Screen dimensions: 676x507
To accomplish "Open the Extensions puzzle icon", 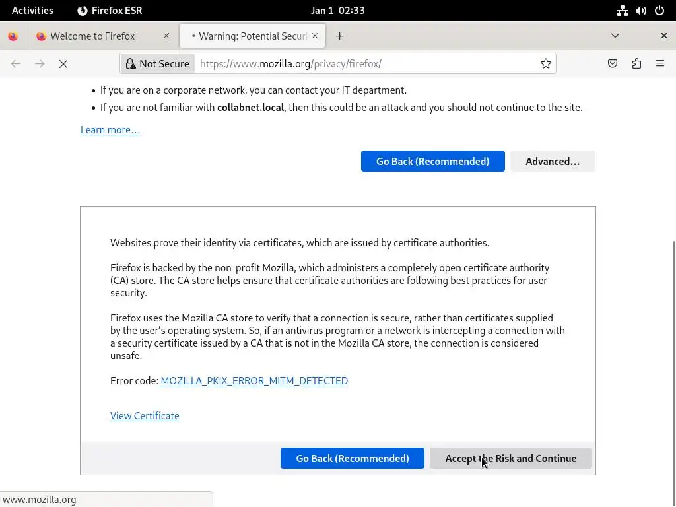I will click(637, 64).
